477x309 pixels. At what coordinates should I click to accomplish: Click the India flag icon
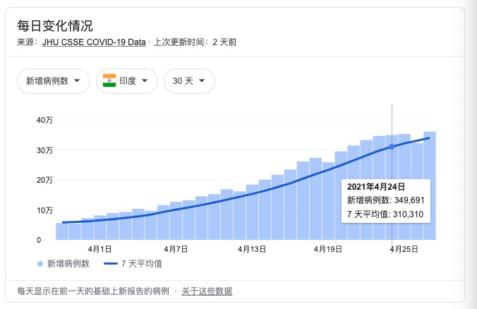[x=109, y=81]
